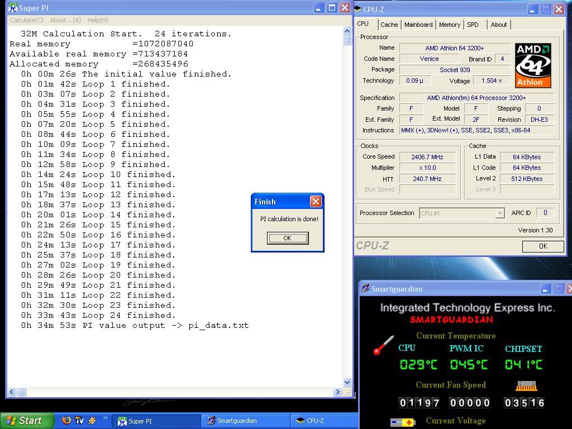Click the Core Speed value 2406.7 MHz
Image resolution: width=572 pixels, height=429 pixels.
[x=427, y=157]
